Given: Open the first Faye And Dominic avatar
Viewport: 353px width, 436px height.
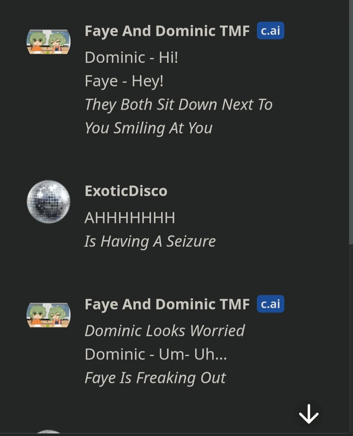Looking at the screenshot, I should point(49,42).
